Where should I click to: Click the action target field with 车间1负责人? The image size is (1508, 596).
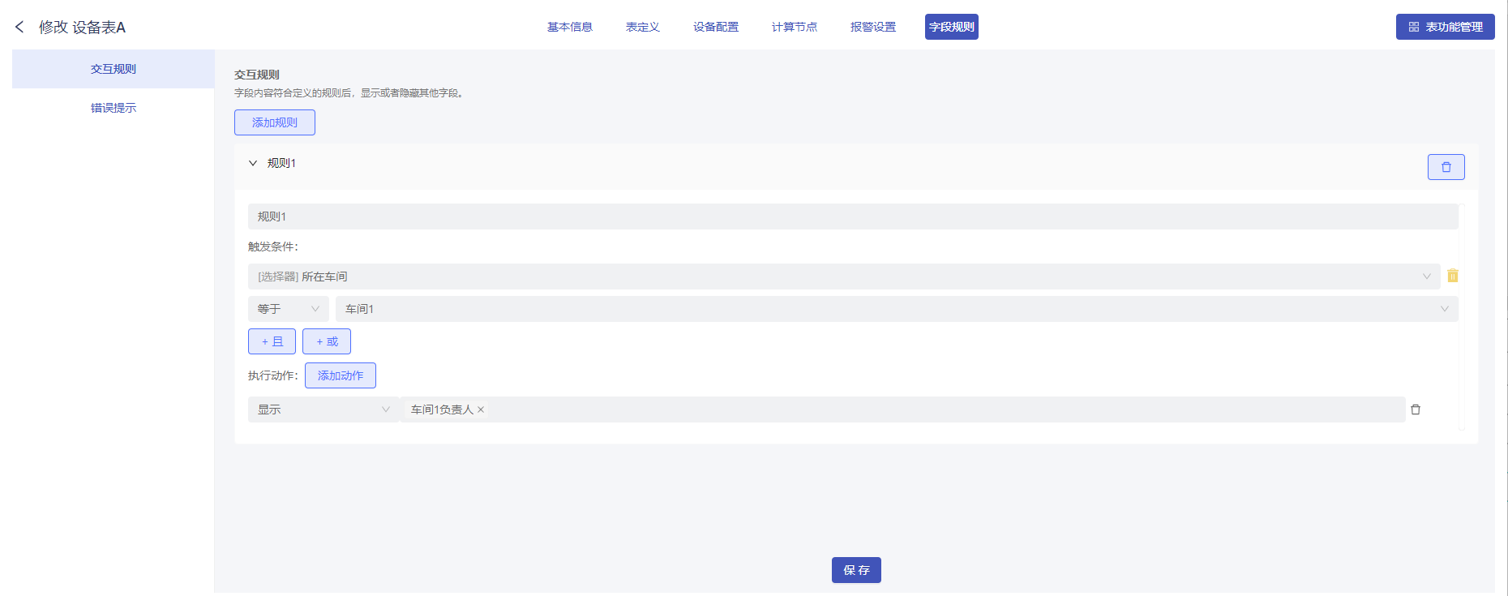tap(903, 409)
